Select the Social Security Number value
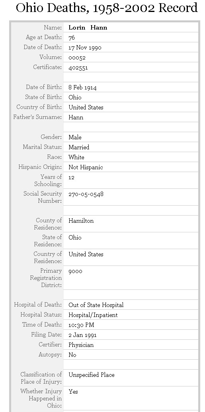The width and height of the screenshot is (205, 412). point(86,194)
